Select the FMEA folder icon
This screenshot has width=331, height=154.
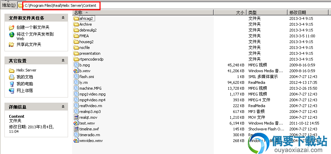point(76,36)
